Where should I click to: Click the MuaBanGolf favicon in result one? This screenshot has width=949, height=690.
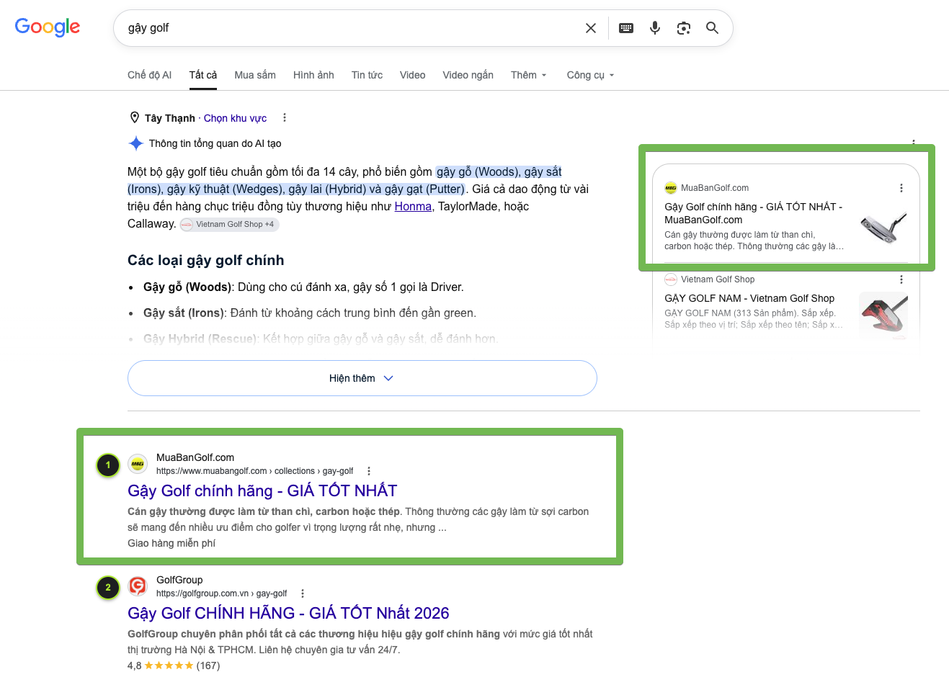coord(138,464)
